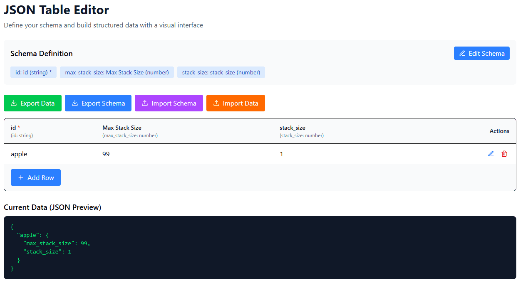Image resolution: width=523 pixels, height=293 pixels.
Task: Select the 'Max Stack Size (number)' schema chip
Action: 117,72
